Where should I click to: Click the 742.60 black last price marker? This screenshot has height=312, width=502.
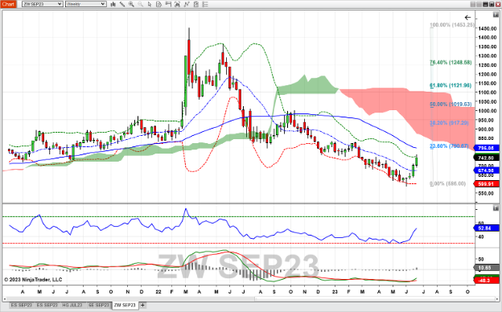click(x=486, y=158)
